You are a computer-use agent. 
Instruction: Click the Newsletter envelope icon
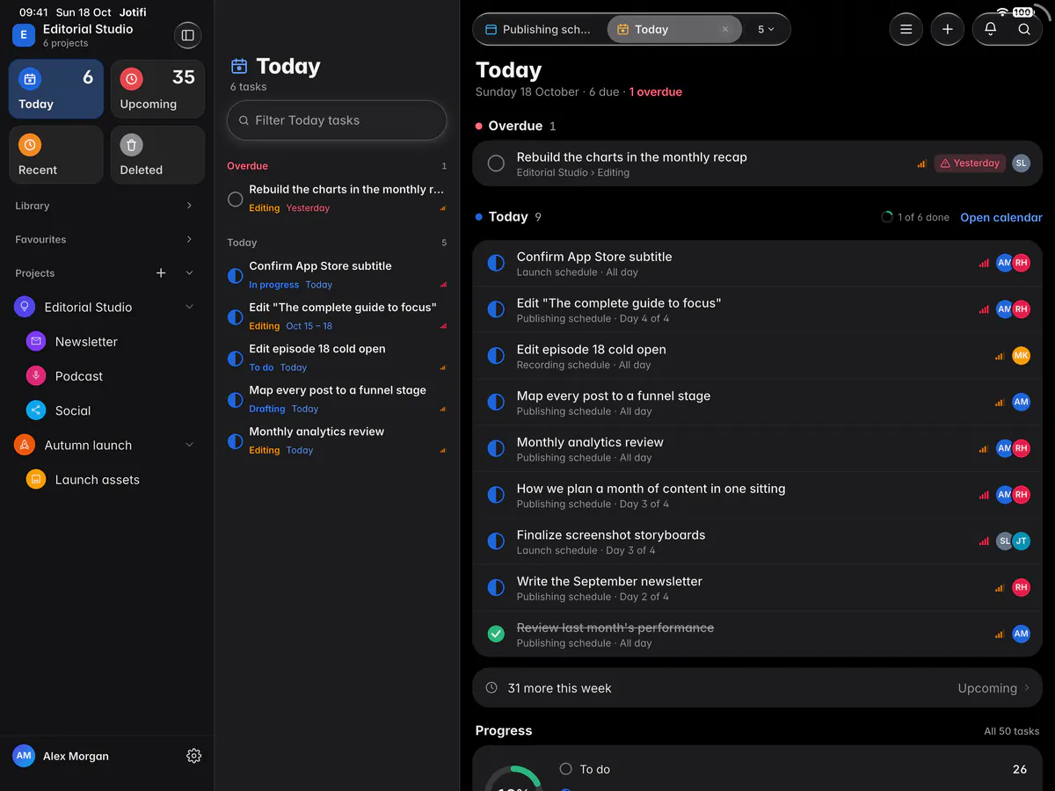click(36, 341)
